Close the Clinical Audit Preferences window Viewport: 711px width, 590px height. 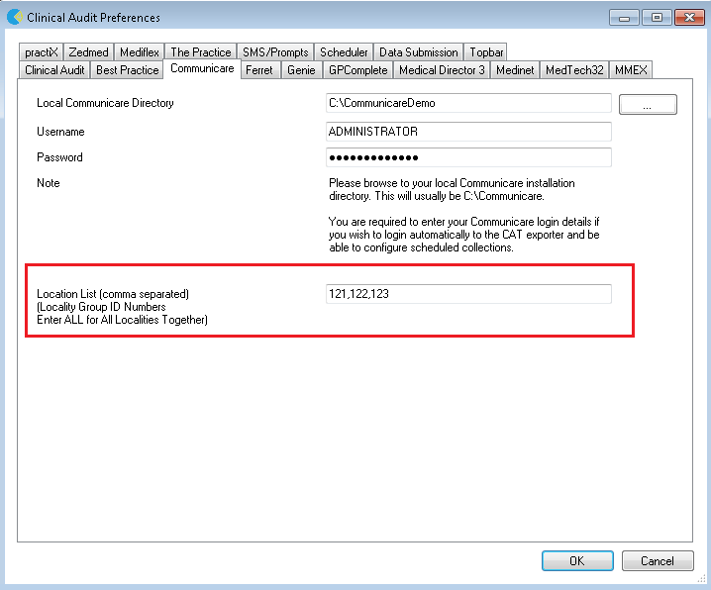pyautogui.click(x=689, y=18)
